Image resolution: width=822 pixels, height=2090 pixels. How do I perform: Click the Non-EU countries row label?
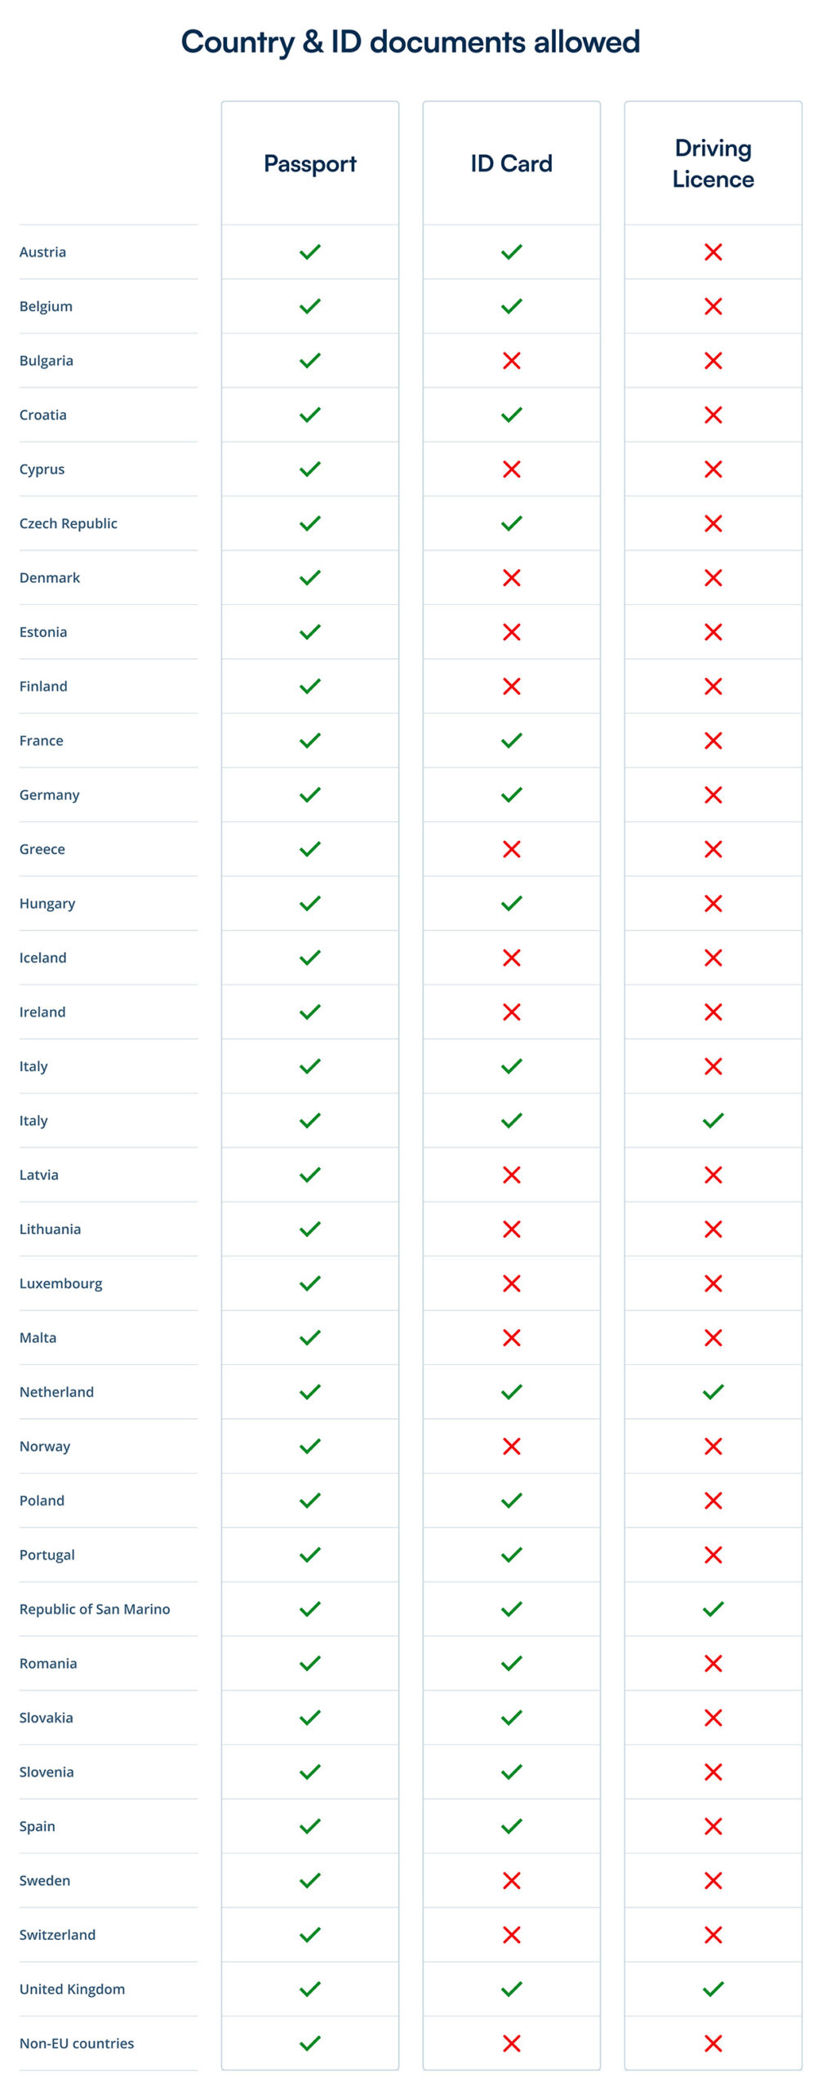point(77,2043)
